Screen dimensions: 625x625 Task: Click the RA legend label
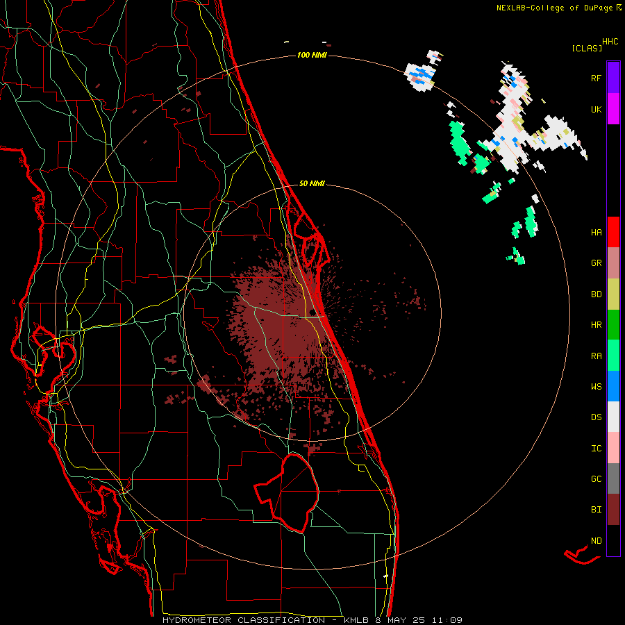pyautogui.click(x=596, y=356)
